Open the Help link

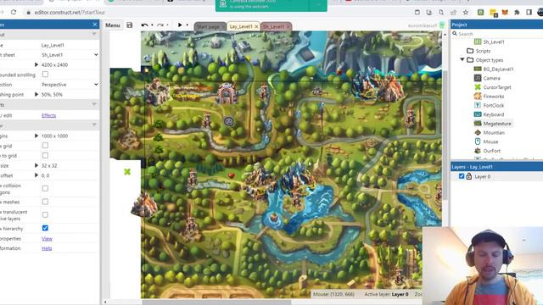click(x=47, y=248)
